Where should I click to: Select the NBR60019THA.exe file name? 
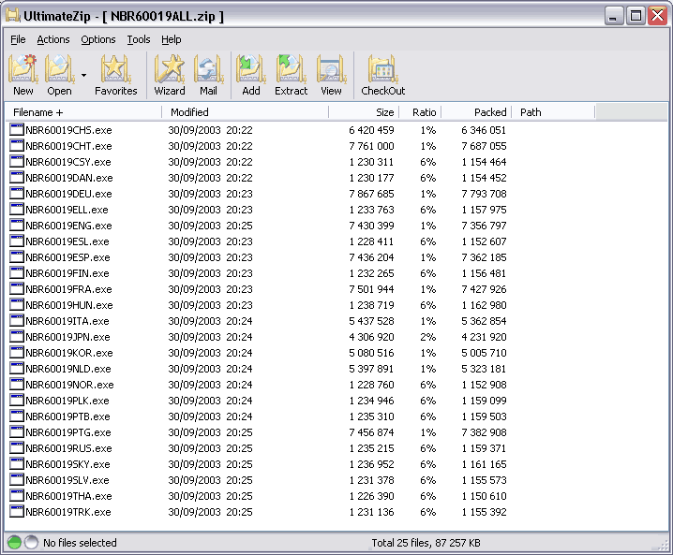(x=68, y=496)
